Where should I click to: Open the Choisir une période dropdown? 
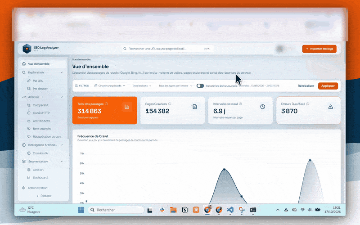tap(110, 85)
